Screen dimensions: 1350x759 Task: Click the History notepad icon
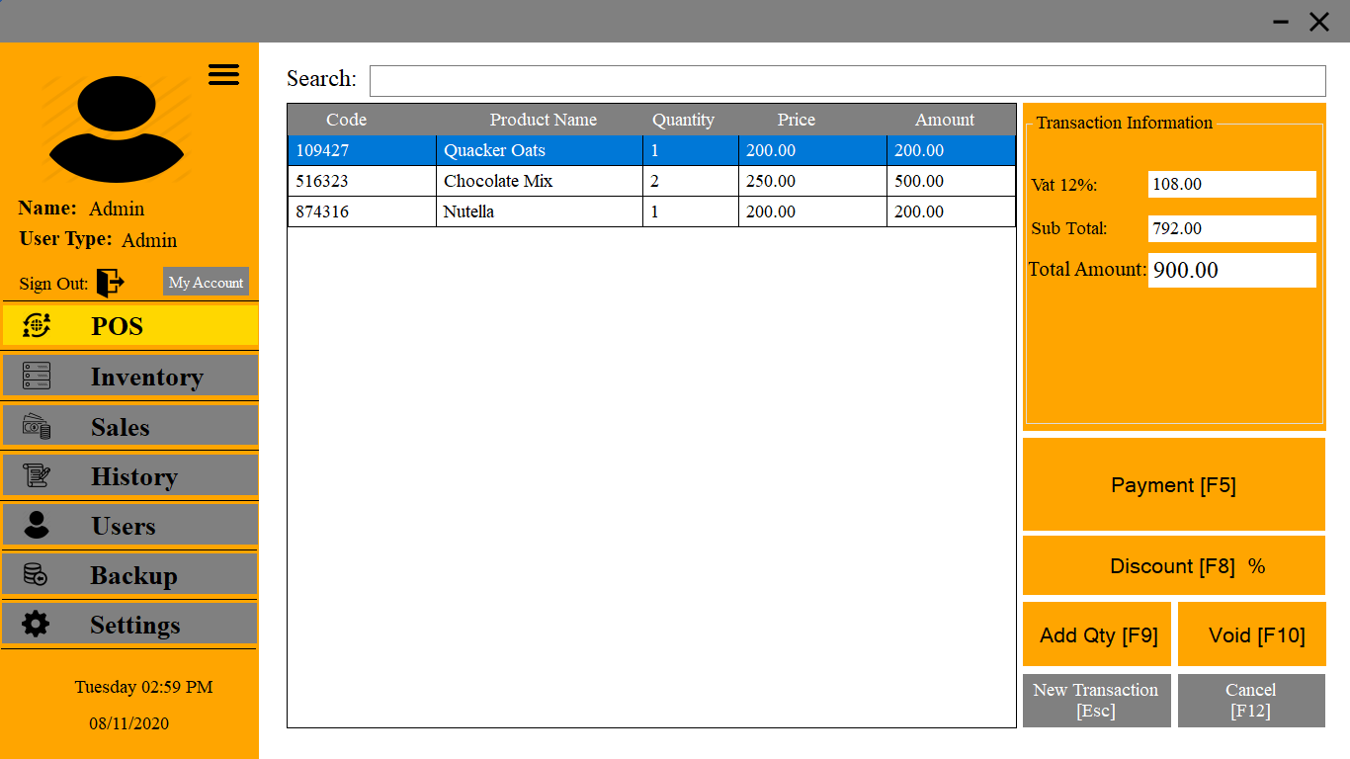click(x=38, y=475)
